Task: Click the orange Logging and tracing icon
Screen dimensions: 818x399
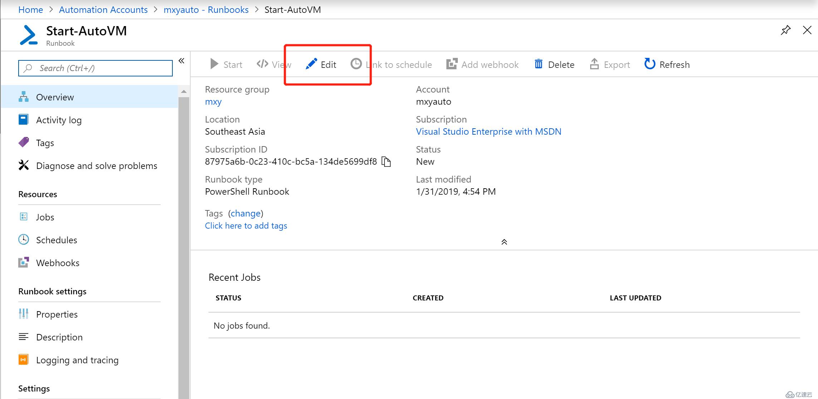Action: point(24,359)
